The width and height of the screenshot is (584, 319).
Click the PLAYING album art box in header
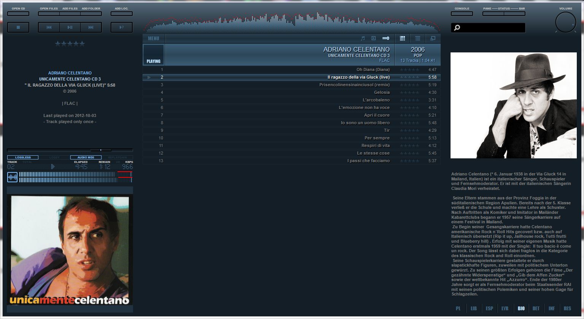coord(154,55)
